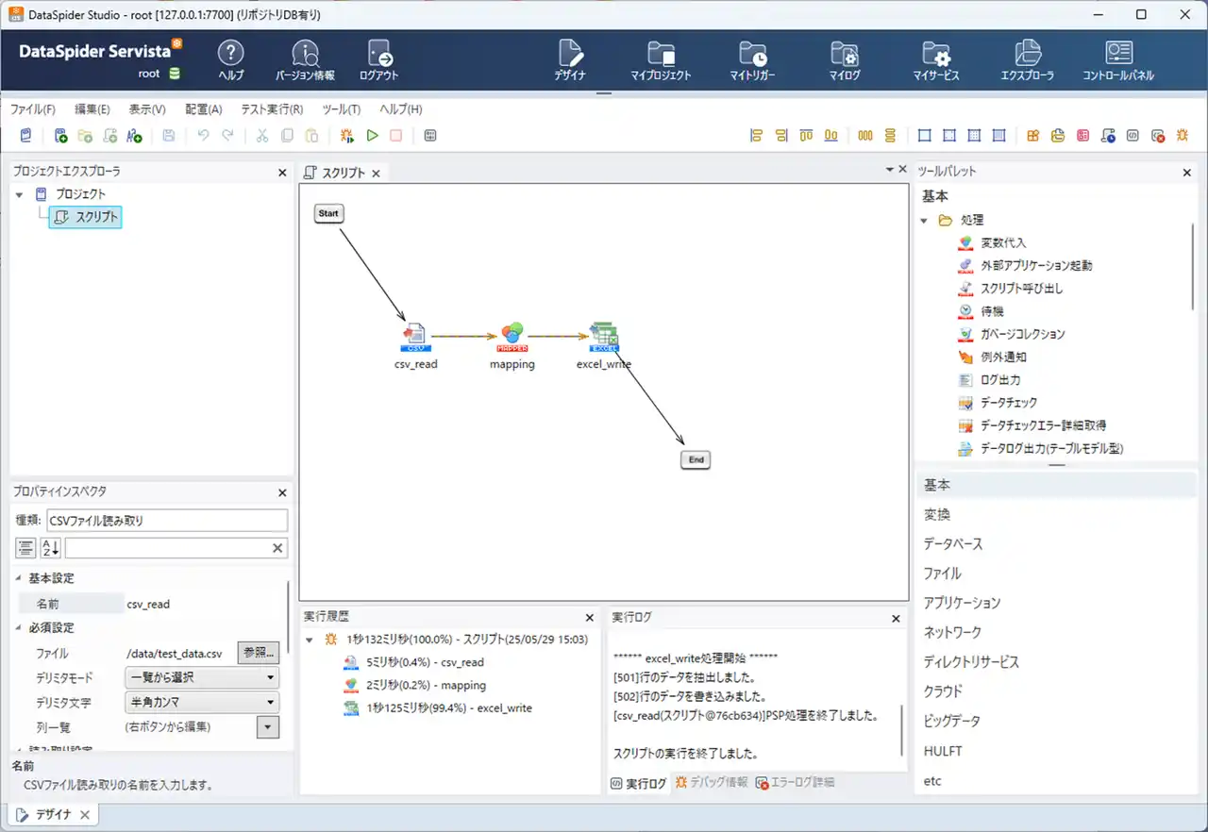Run the script with the green play icon
The width and height of the screenshot is (1208, 832).
click(372, 135)
